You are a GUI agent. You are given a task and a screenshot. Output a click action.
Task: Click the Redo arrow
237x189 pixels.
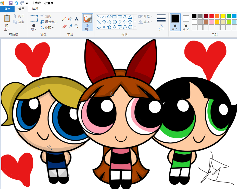(x=22, y=3)
